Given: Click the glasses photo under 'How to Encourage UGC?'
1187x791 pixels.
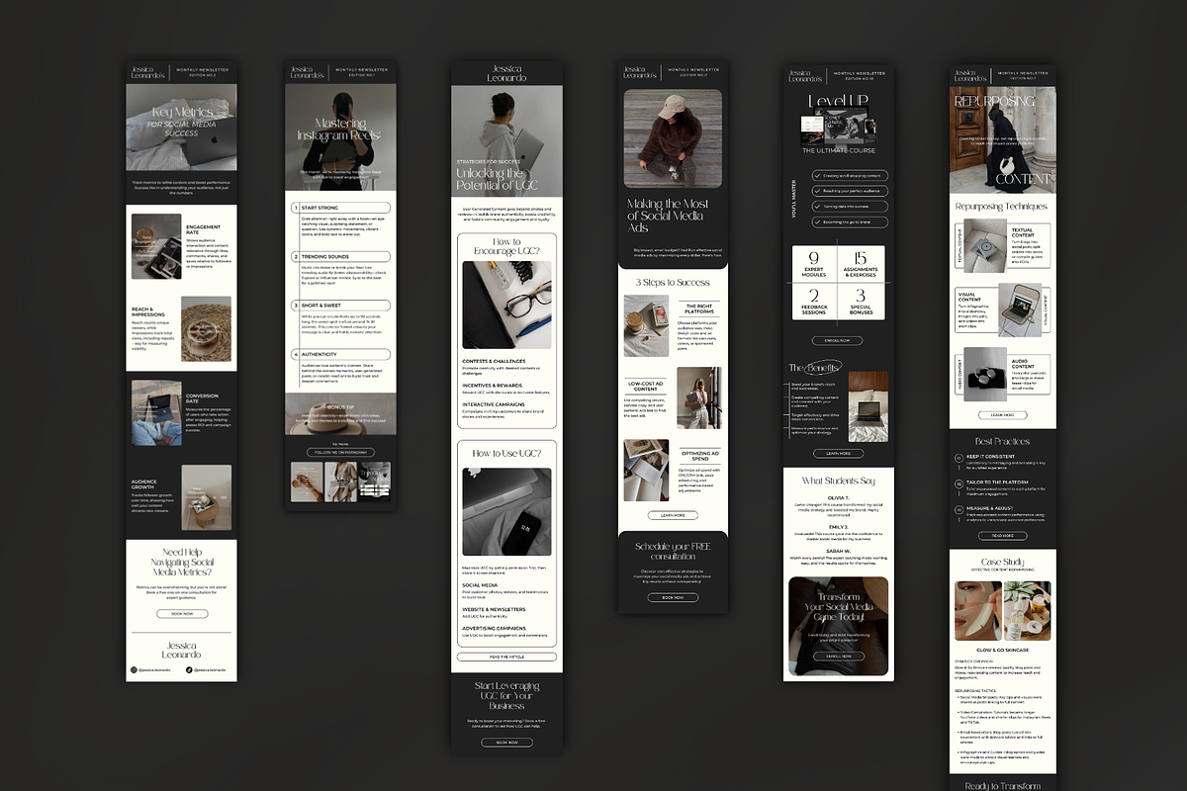Looking at the screenshot, I should tap(506, 305).
